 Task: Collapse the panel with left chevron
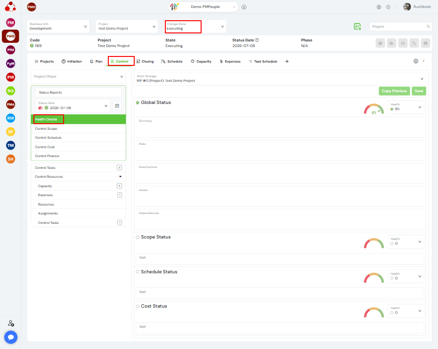pyautogui.click(x=424, y=61)
